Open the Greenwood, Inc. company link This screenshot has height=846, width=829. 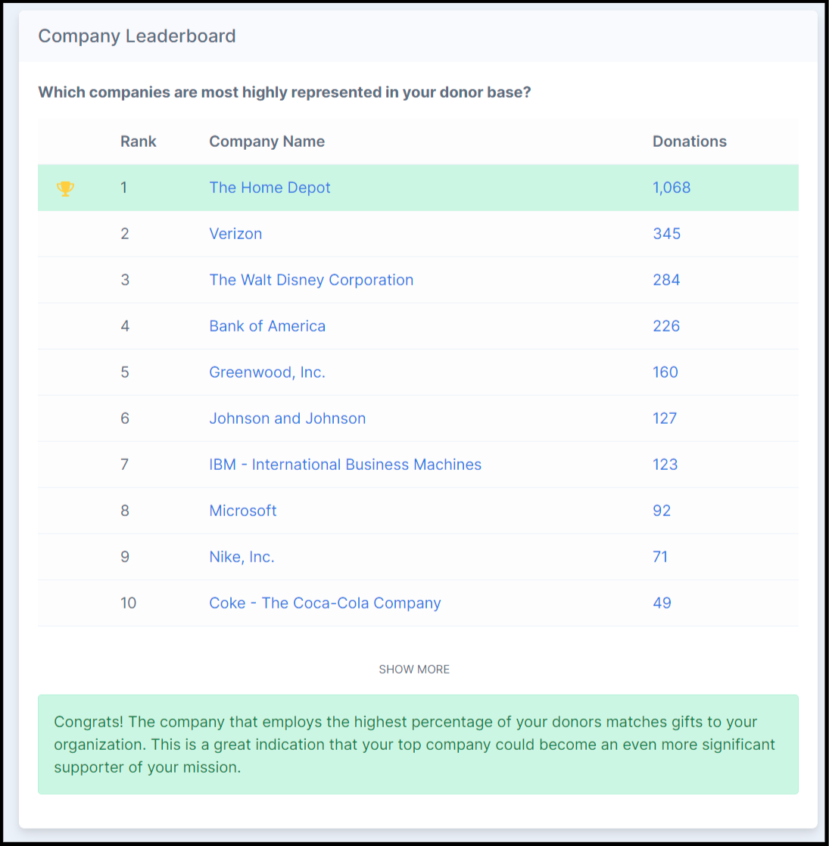267,372
